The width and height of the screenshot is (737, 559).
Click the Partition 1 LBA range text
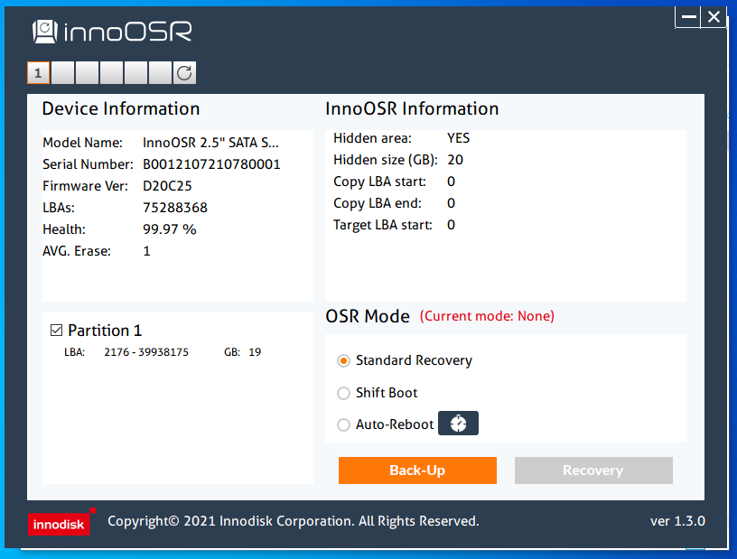click(x=146, y=352)
